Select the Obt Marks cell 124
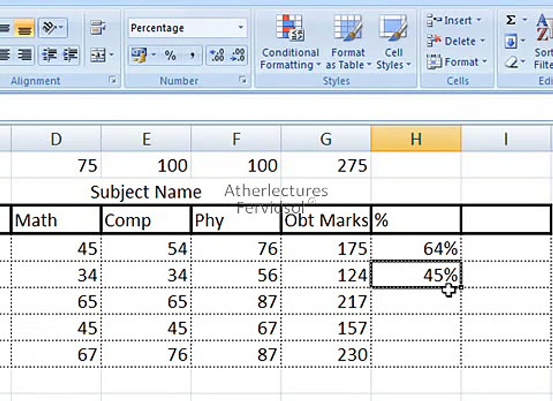The height and width of the screenshot is (401, 553). click(326, 275)
